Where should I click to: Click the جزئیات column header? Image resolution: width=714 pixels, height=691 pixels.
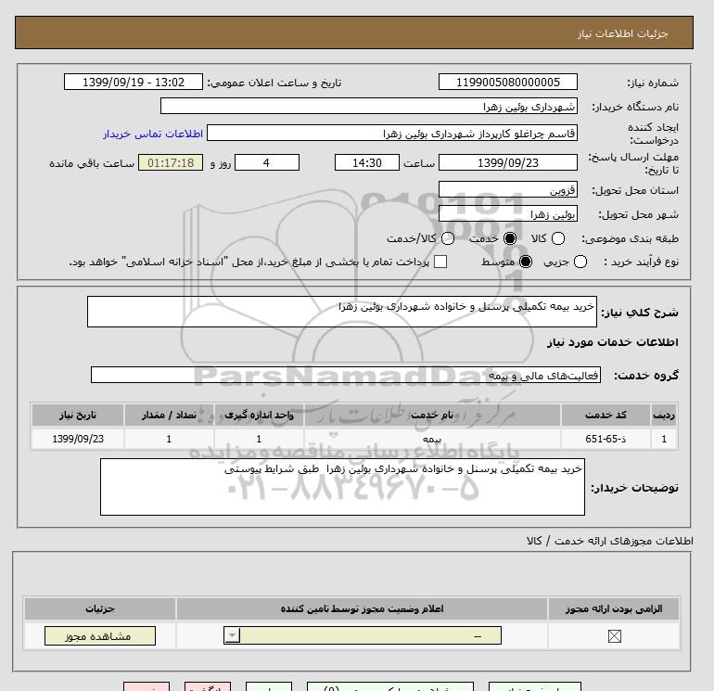click(x=100, y=608)
